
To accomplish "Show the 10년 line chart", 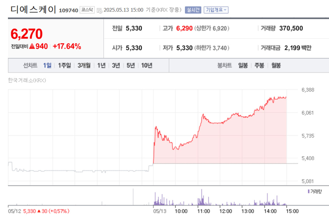I will [x=147, y=65].
